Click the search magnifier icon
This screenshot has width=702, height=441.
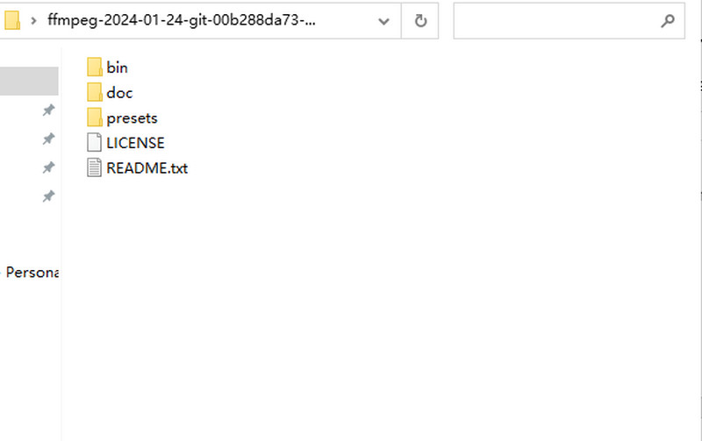(x=667, y=22)
